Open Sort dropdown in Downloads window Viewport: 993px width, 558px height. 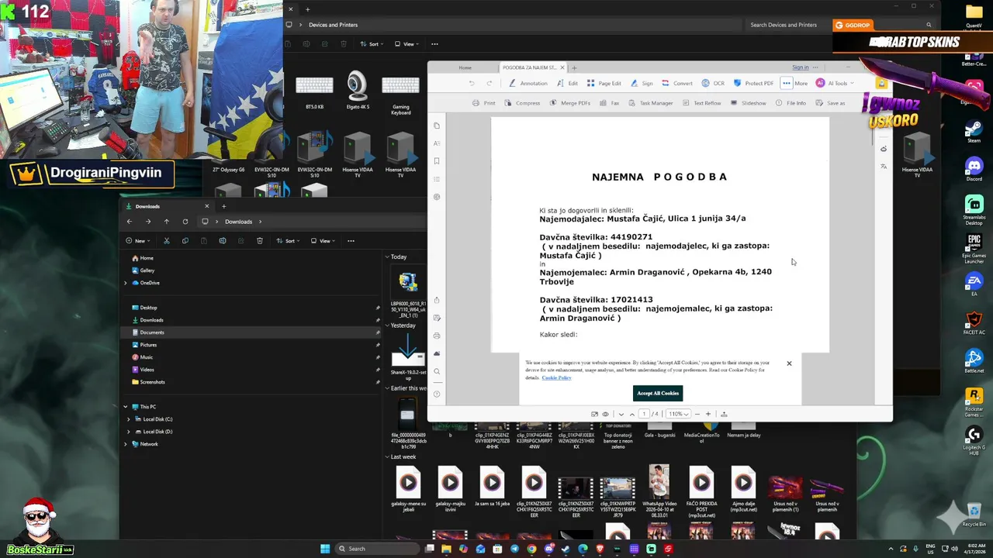click(289, 240)
